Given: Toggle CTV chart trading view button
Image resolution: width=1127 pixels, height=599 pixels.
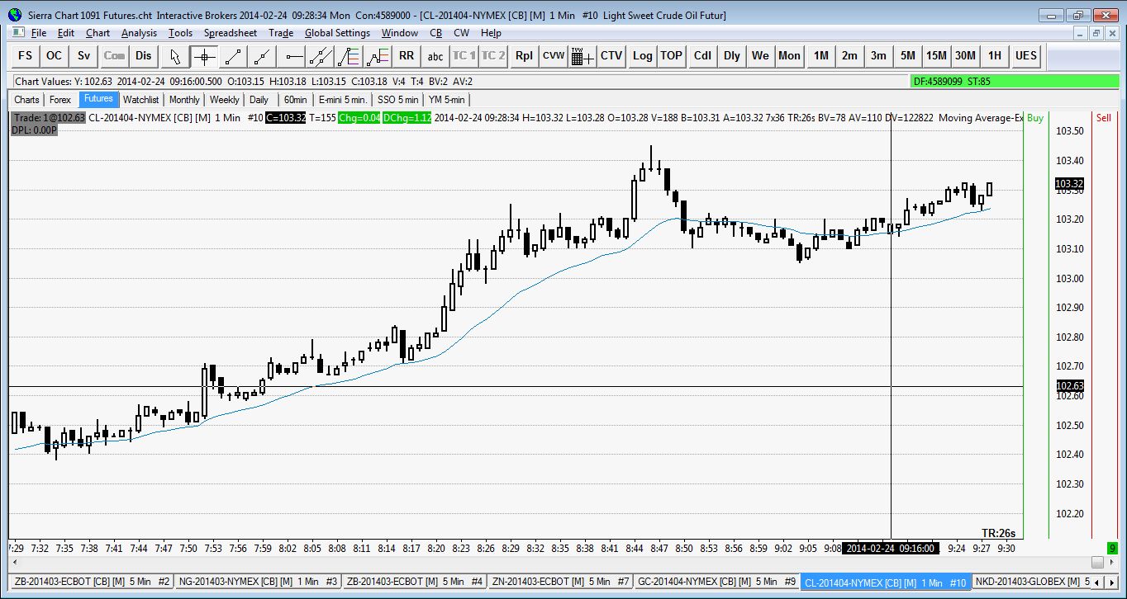Looking at the screenshot, I should (x=611, y=56).
